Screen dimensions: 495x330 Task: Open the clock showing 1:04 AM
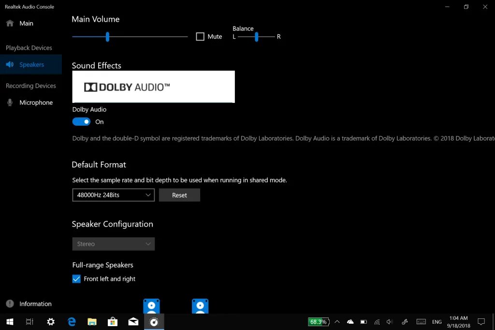pos(458,322)
